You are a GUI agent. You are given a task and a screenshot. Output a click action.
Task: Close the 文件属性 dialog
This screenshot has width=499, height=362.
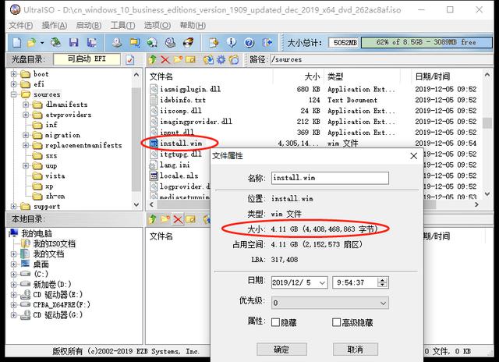(x=413, y=156)
